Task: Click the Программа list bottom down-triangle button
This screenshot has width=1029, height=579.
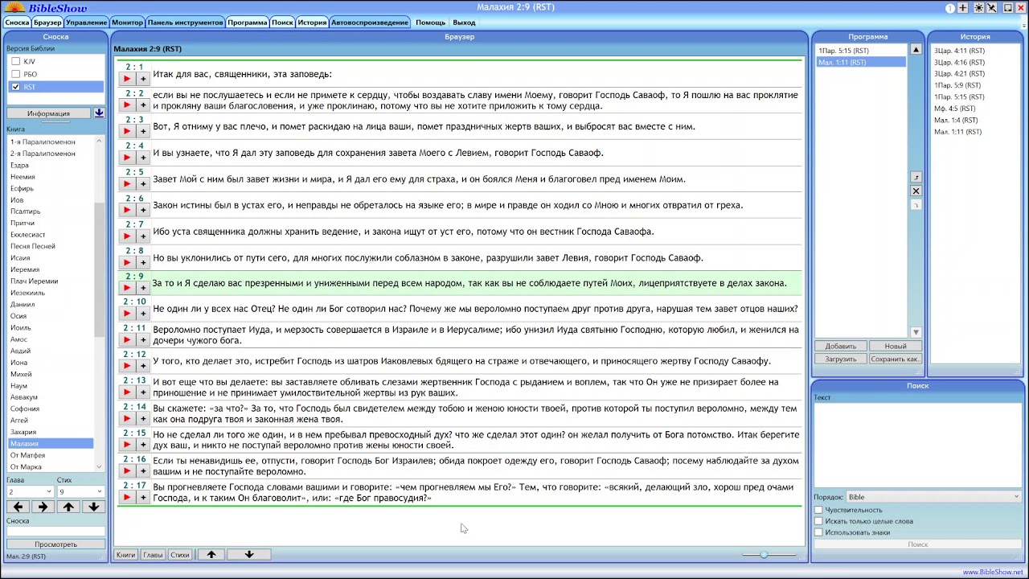Action: coord(916,332)
